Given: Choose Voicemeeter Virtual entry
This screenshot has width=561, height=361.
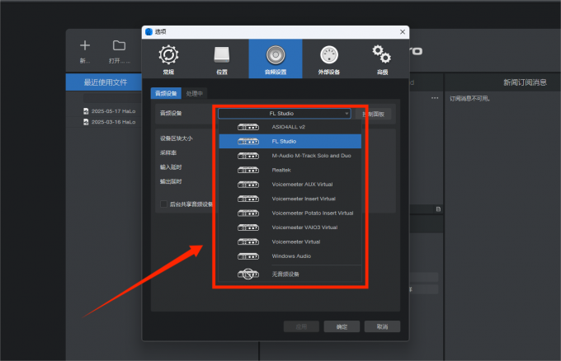Looking at the screenshot, I should [x=290, y=242].
